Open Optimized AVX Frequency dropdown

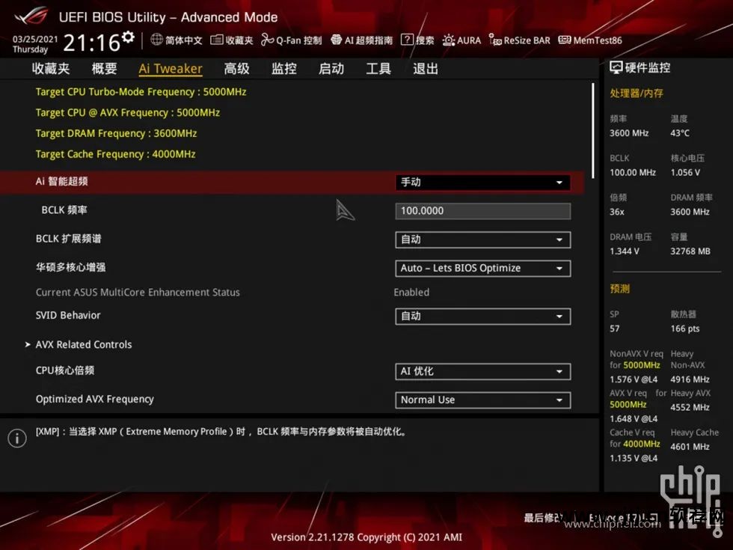(x=483, y=400)
